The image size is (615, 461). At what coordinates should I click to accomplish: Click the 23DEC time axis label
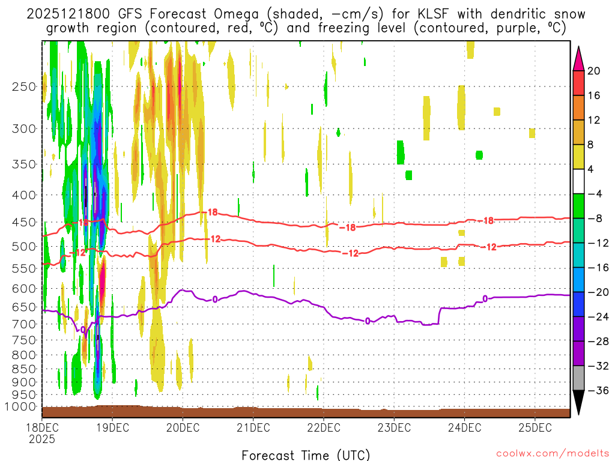pyautogui.click(x=394, y=428)
